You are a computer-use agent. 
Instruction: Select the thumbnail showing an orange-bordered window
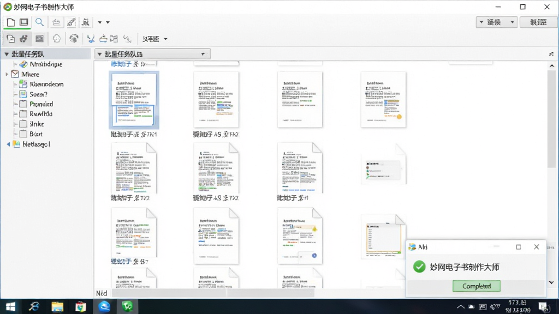[383, 237]
